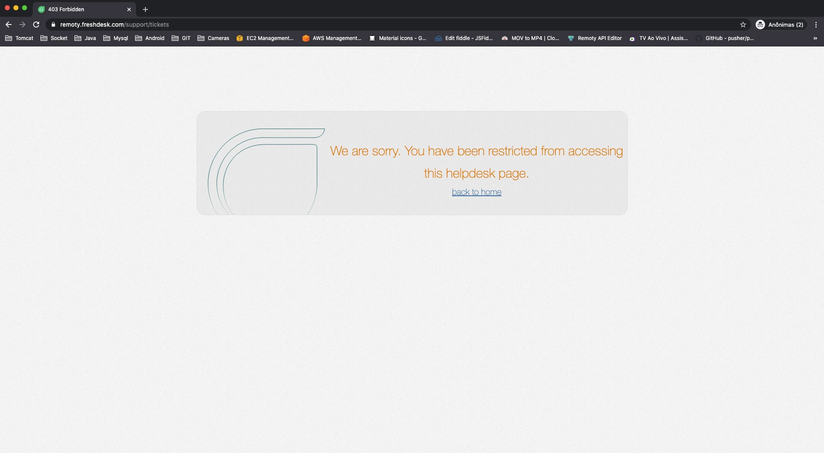This screenshot has height=453, width=824.
Task: Open the Material icons bookmark
Action: 398,38
